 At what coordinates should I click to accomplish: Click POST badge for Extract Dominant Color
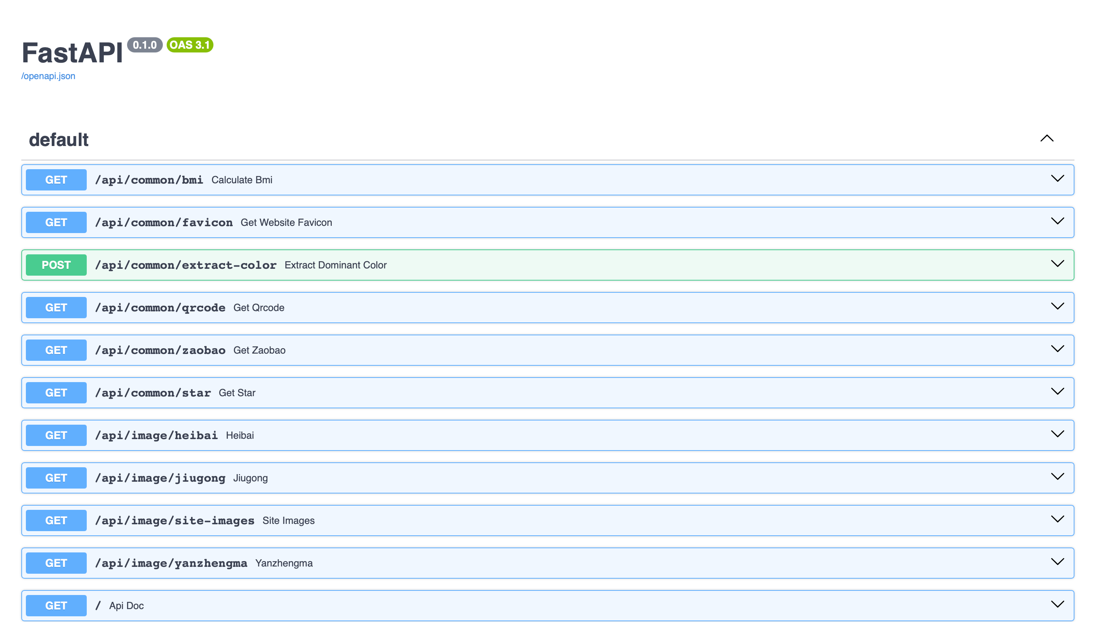click(56, 265)
